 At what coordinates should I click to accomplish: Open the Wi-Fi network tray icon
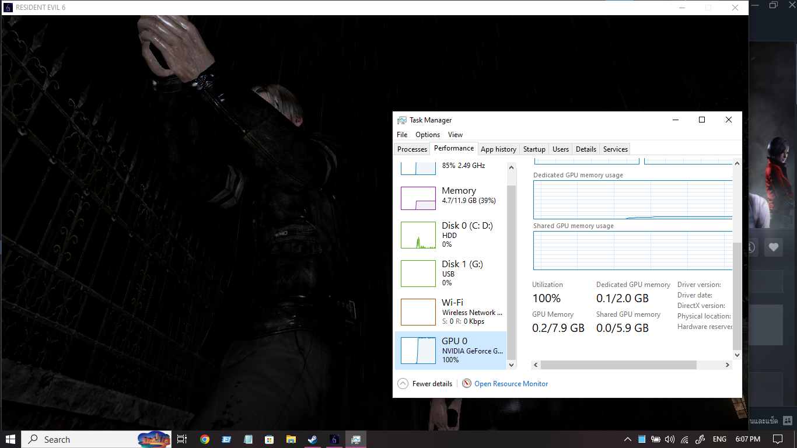pos(685,439)
